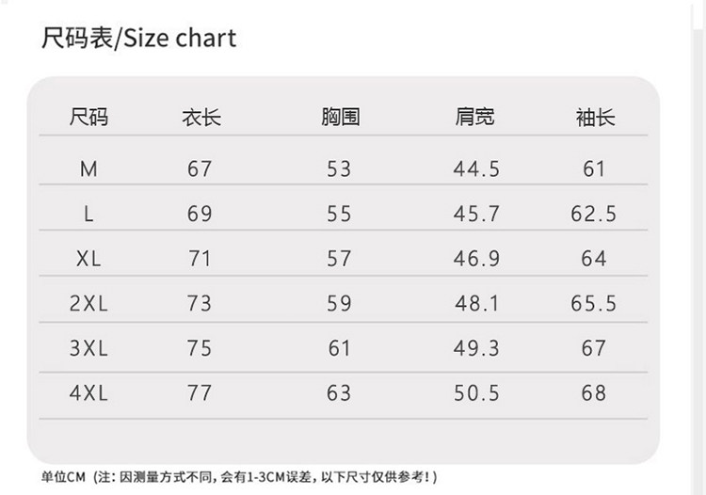The height and width of the screenshot is (495, 706).
Task: Select the 4XL size row label
Action: click(x=88, y=392)
